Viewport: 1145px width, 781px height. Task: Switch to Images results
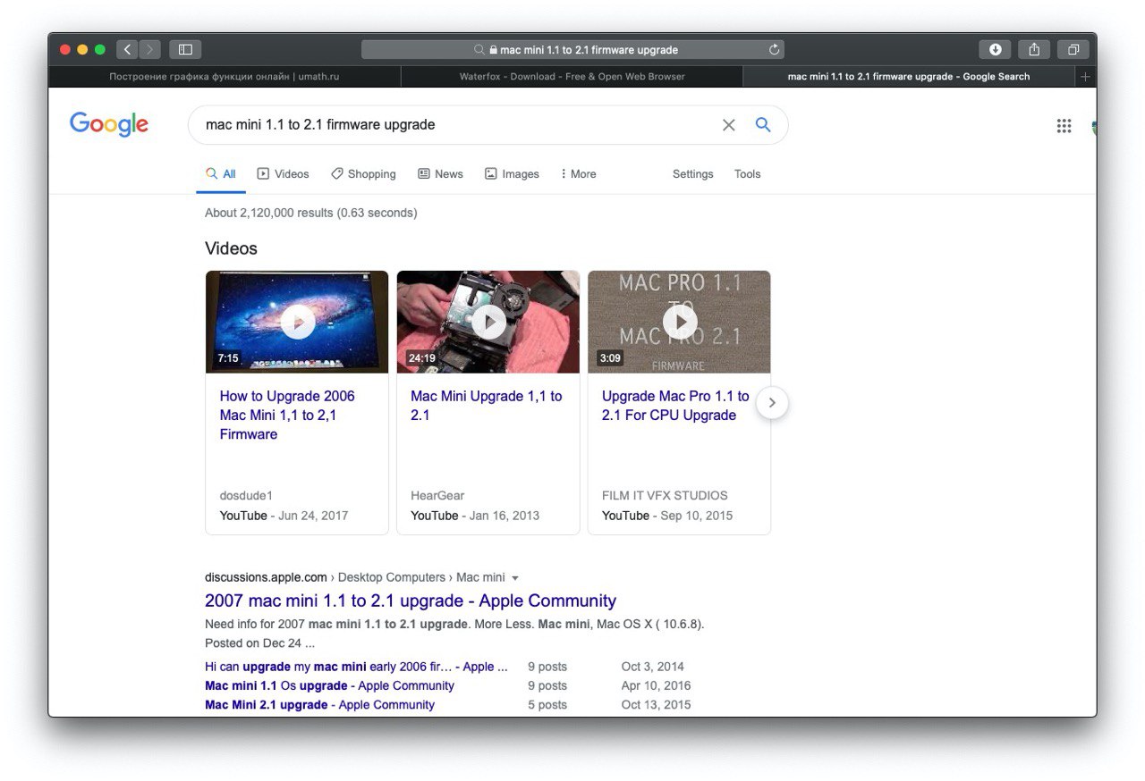pos(512,174)
